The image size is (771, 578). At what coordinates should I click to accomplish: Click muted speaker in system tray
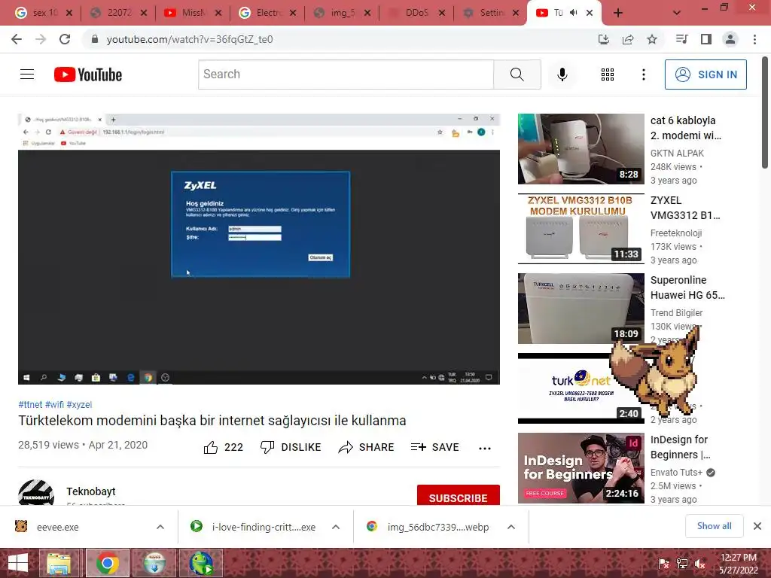pos(700,564)
